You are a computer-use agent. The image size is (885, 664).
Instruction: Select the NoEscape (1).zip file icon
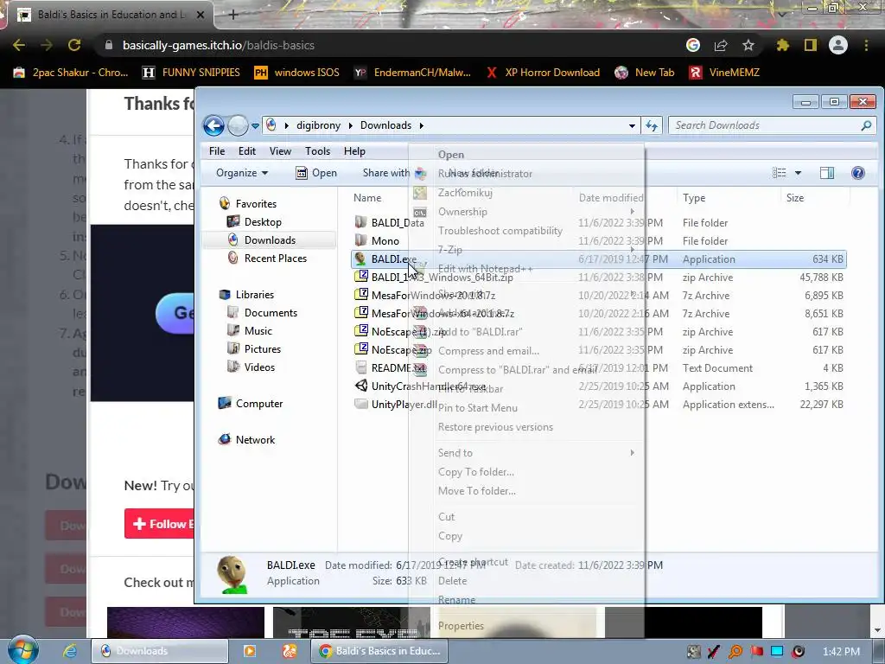(x=360, y=331)
